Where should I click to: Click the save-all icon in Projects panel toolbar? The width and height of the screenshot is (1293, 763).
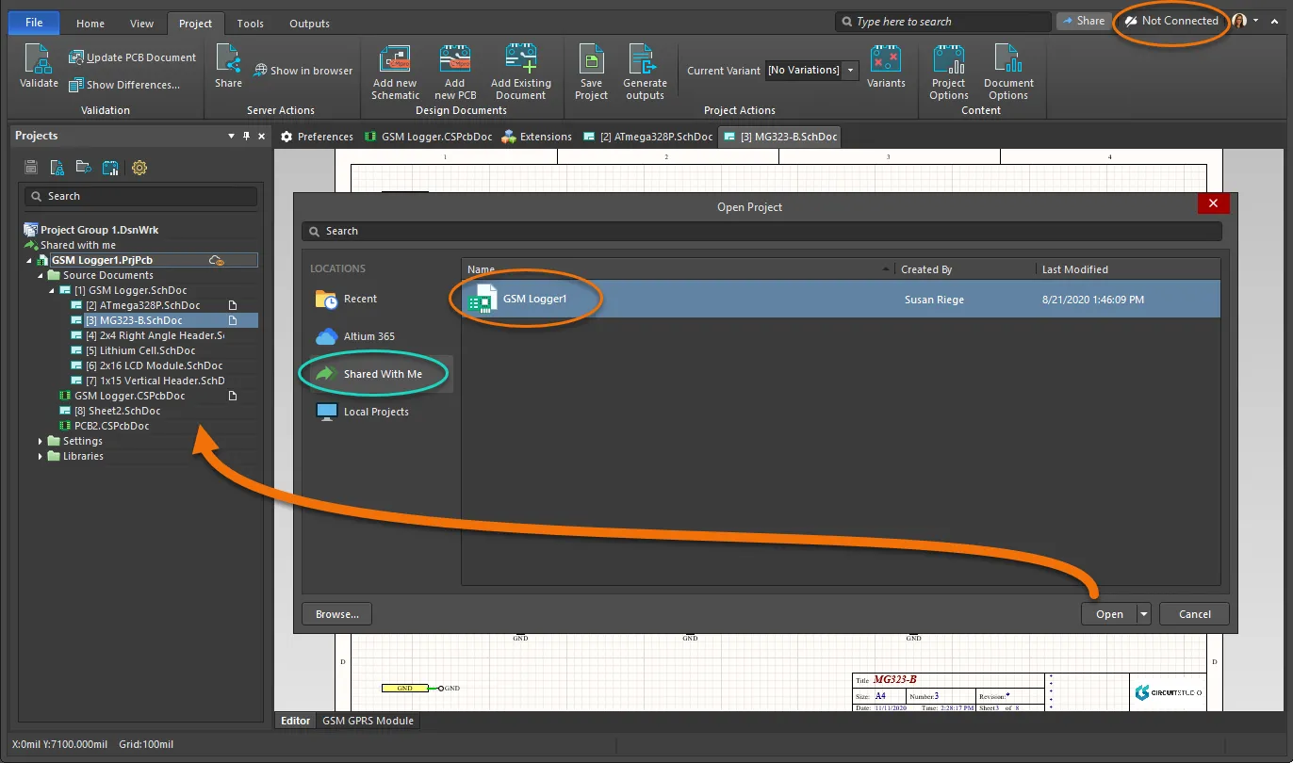[x=31, y=168]
